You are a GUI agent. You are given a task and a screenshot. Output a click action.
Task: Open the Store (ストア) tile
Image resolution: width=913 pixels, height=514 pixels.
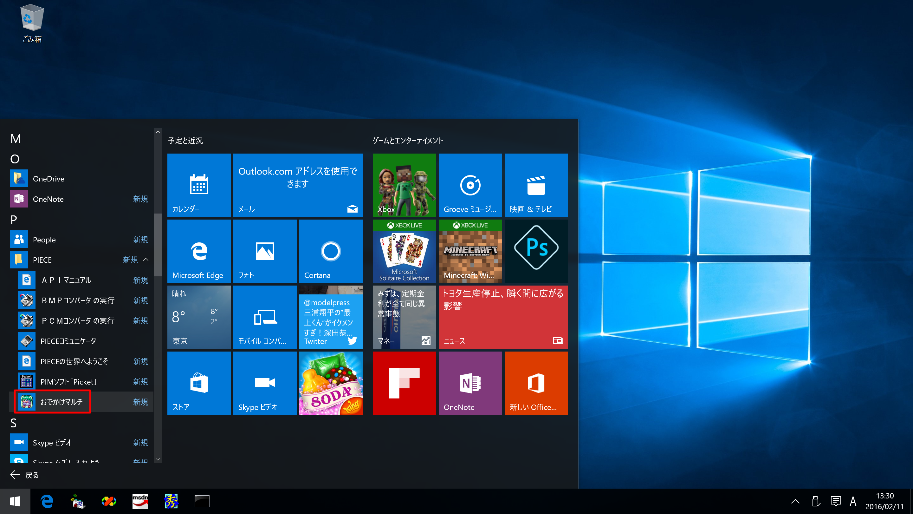199,383
